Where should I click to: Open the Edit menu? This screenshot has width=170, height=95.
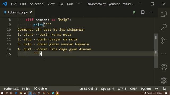click(23, 4)
